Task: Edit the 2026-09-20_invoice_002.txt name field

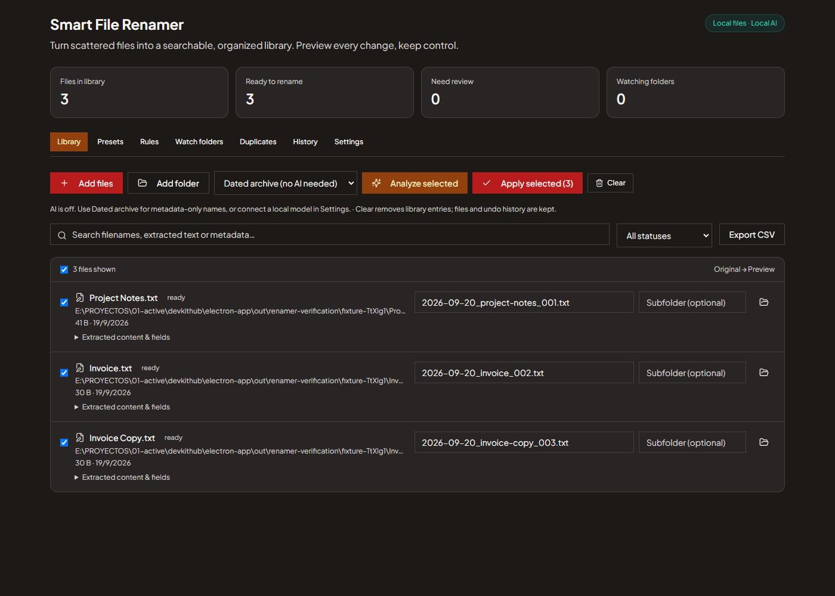Action: pos(524,372)
